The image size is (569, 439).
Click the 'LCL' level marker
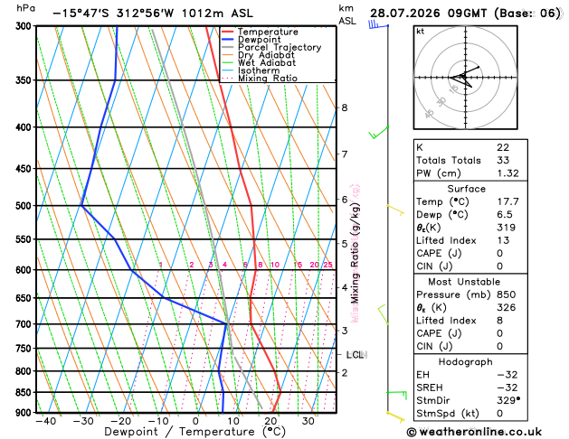(x=355, y=355)
